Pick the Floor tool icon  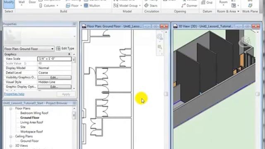[x=68, y=6]
